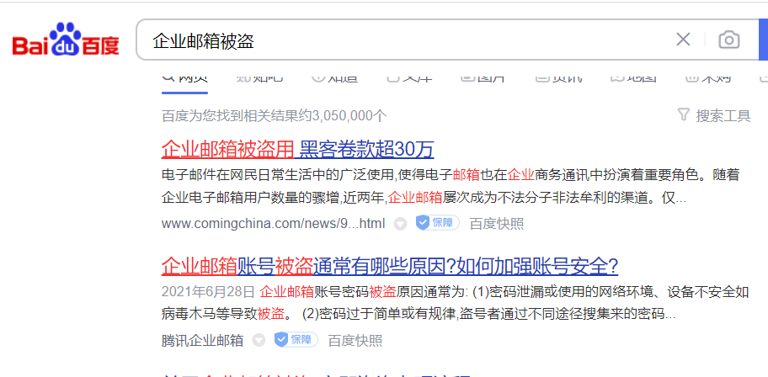Switch to the 知道 tab
The height and width of the screenshot is (377, 768).
click(334, 77)
